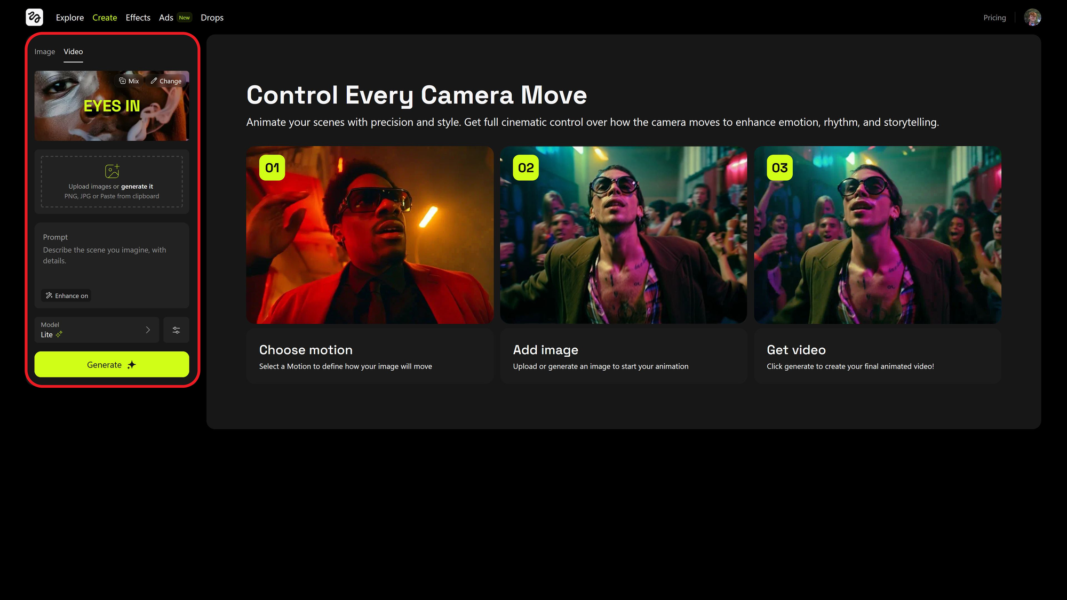
Task: Click the wand icon on the Enhance button
Action: [48, 295]
